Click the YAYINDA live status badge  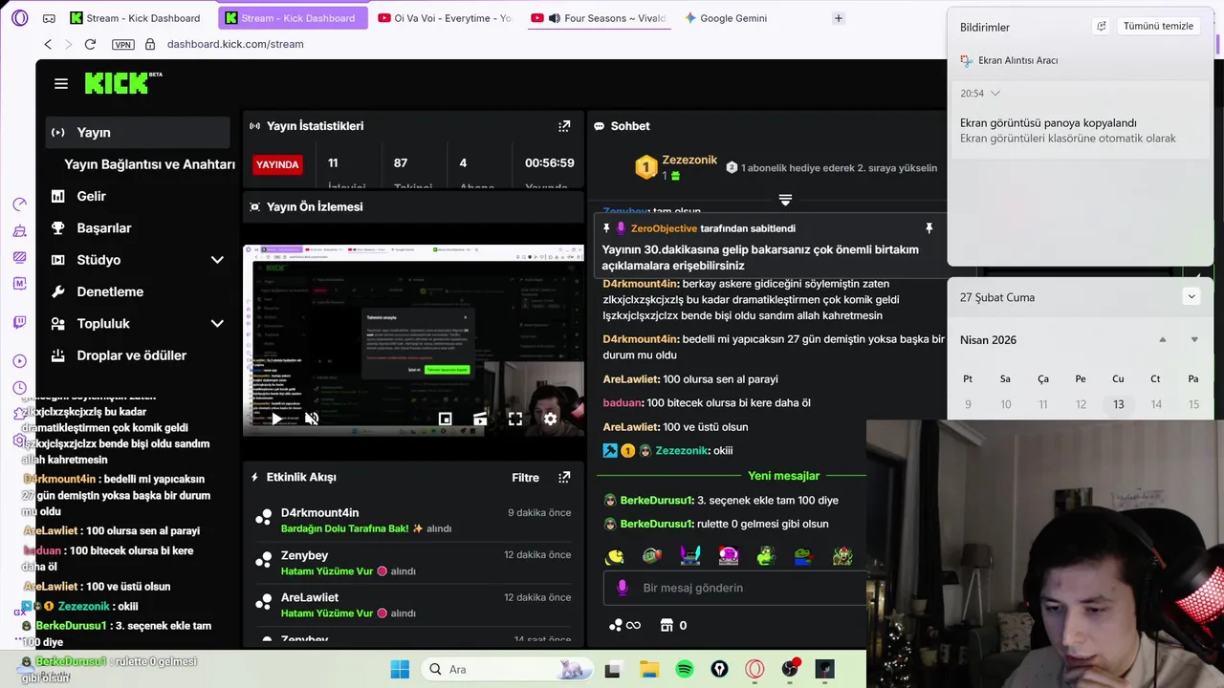click(277, 164)
